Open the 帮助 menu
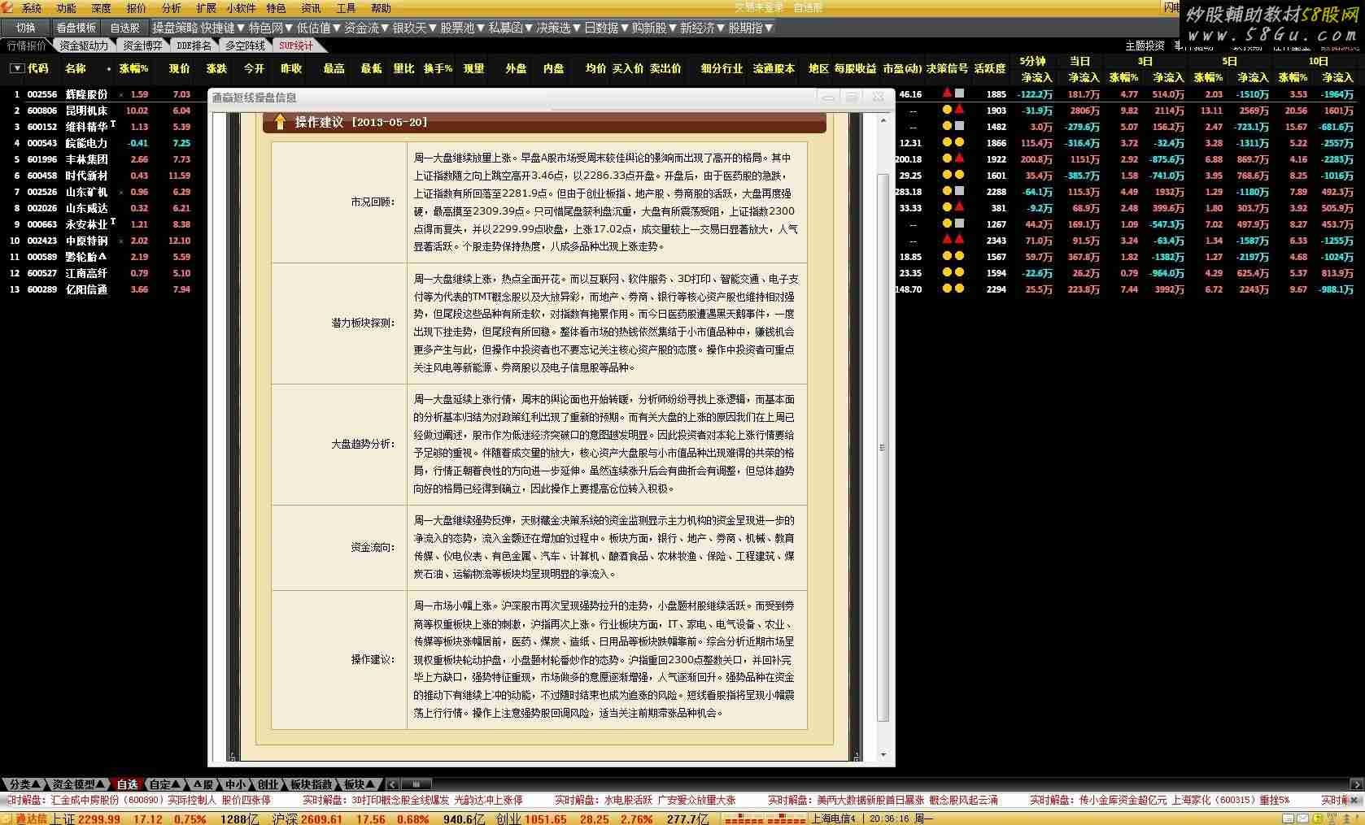This screenshot has height=825, width=1365. click(381, 8)
